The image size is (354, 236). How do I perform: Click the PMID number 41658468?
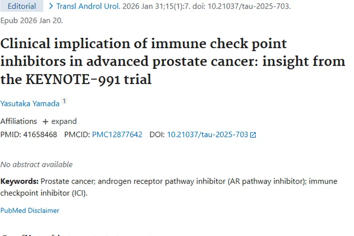tap(39, 135)
